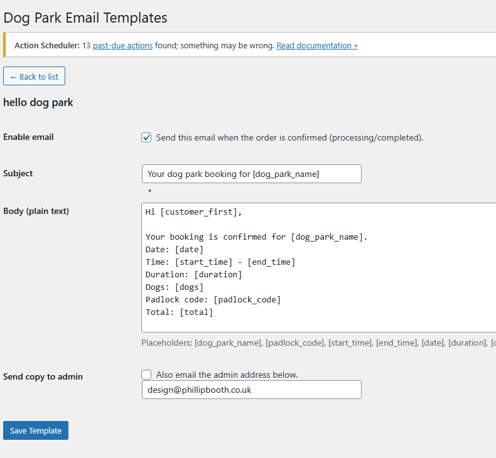Click the 'Duration: [duration]' body line
This screenshot has height=458, width=496.
pyautogui.click(x=193, y=274)
